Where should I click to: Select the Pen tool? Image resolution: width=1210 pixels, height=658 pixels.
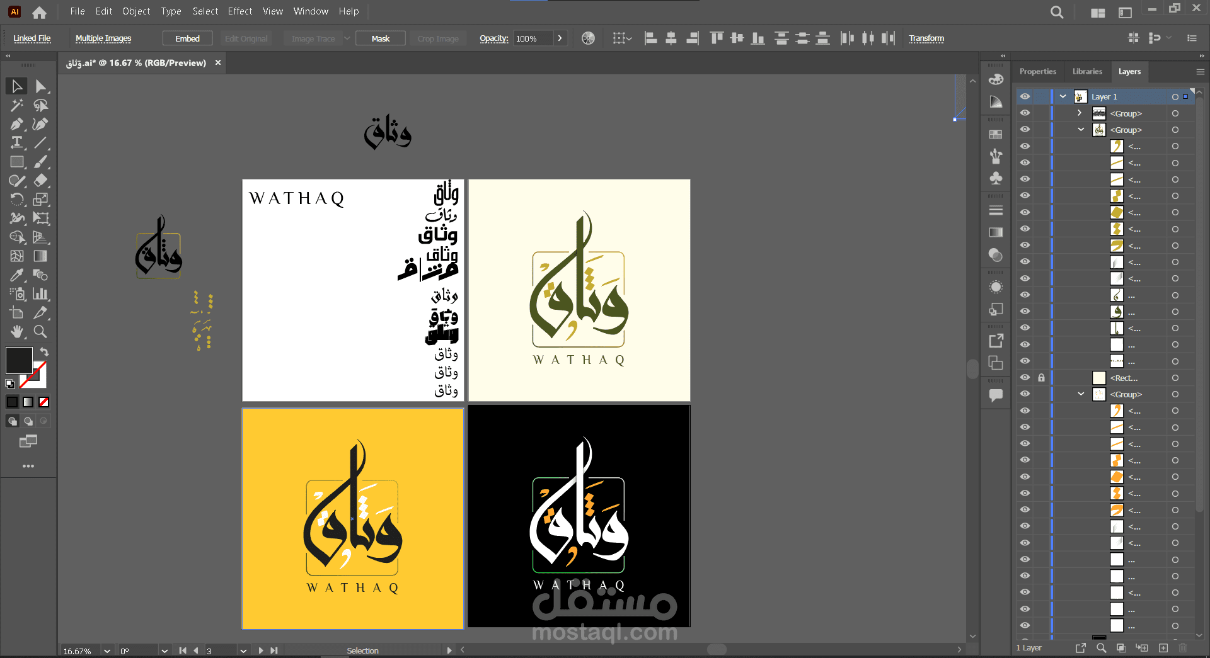pyautogui.click(x=16, y=124)
